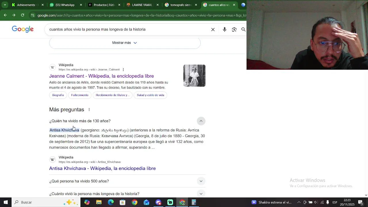Screen dimensions: 368x207
Task: Submit search with the magnifier icon
Action: tap(243, 29)
